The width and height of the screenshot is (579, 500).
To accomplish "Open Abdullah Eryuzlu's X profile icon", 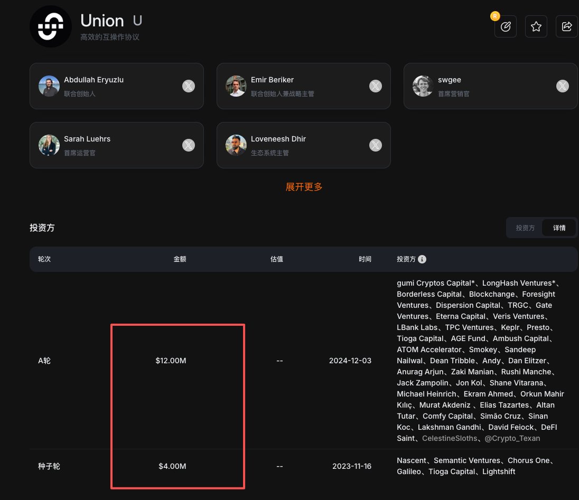I will coord(188,86).
